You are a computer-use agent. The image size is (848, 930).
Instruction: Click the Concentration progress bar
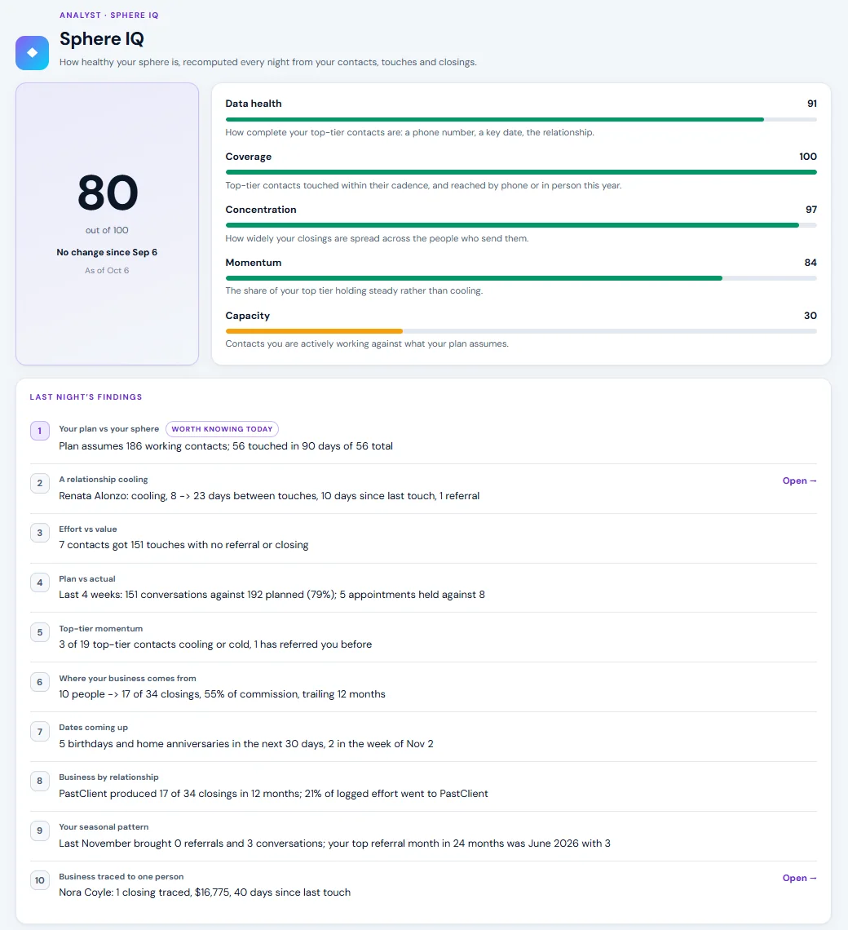pyautogui.click(x=521, y=225)
